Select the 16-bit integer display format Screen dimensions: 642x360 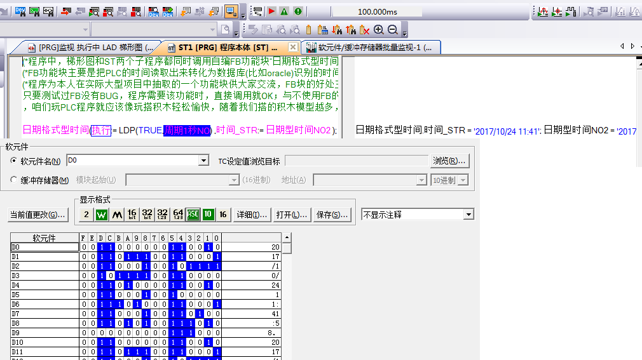132,215
